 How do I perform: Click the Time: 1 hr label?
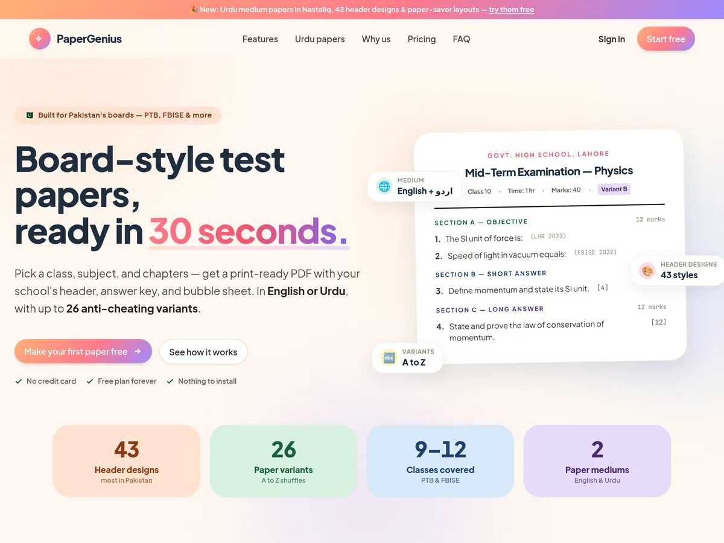coord(521,191)
